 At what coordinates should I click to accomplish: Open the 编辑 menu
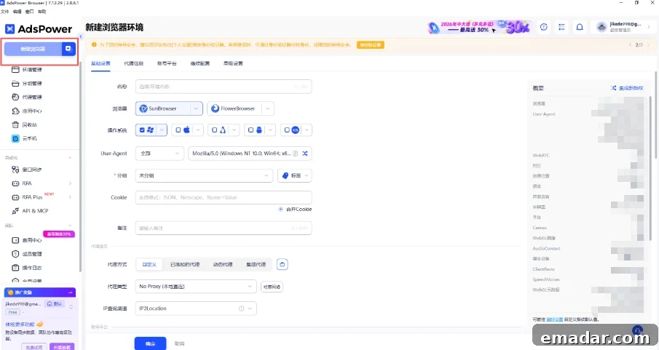17,12
